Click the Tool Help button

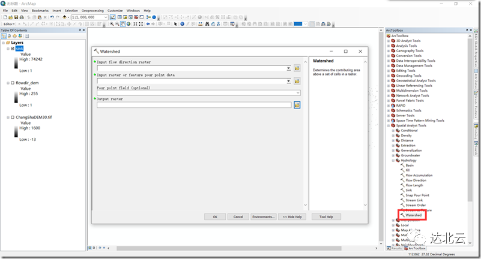[326, 217]
